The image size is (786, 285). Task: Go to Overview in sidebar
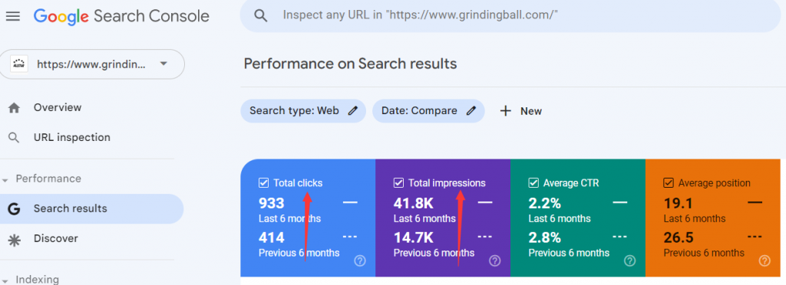57,107
